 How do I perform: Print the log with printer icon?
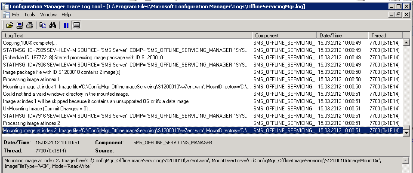pyautogui.click(x=30, y=25)
